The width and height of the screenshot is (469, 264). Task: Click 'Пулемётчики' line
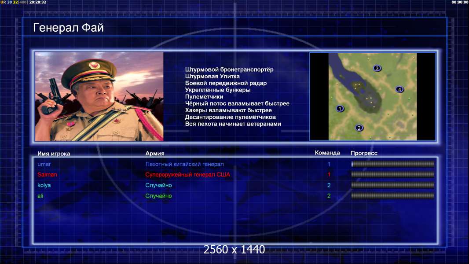(204, 96)
